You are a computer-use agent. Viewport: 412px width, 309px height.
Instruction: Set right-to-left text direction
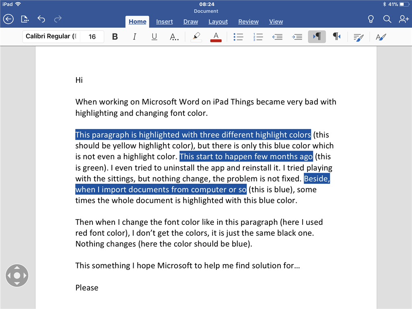click(337, 37)
